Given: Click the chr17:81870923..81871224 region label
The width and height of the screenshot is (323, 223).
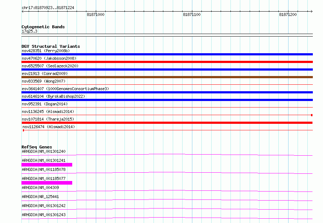Looking at the screenshot, I should [48, 8].
